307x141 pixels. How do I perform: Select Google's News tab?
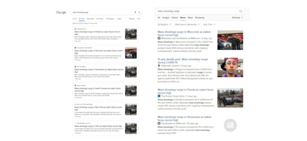pyautogui.click(x=82, y=19)
